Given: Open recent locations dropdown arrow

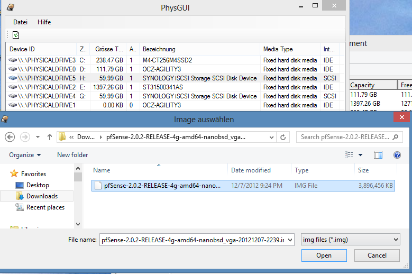Looking at the screenshot, I should tap(38, 137).
